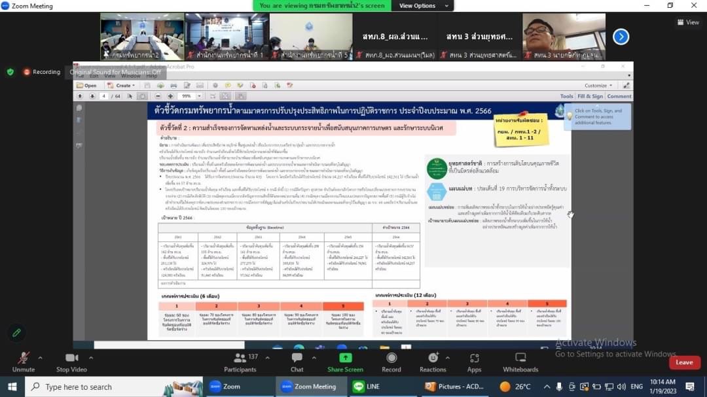Open the Reactions menu

click(433, 362)
